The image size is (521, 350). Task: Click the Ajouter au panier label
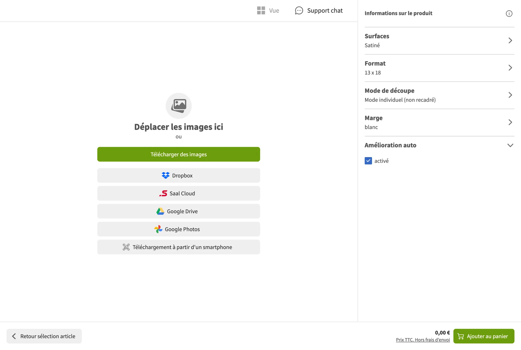click(x=487, y=336)
